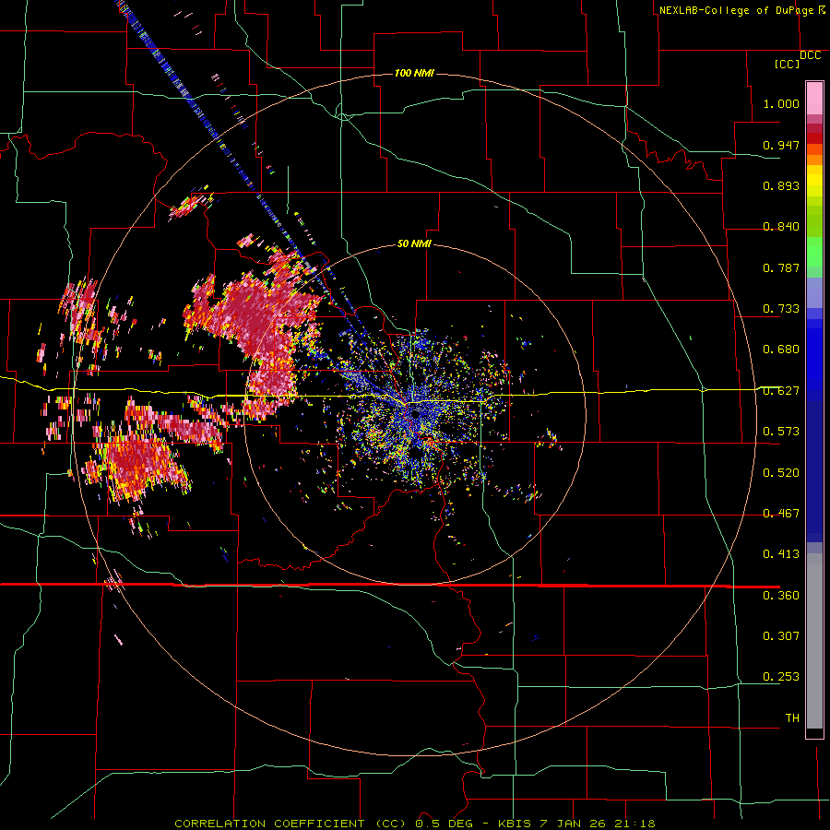This screenshot has width=830, height=830.
Task: Click the 0.573 scale value
Action: click(x=781, y=432)
